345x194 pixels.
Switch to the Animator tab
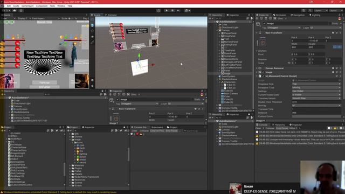pos(111,15)
